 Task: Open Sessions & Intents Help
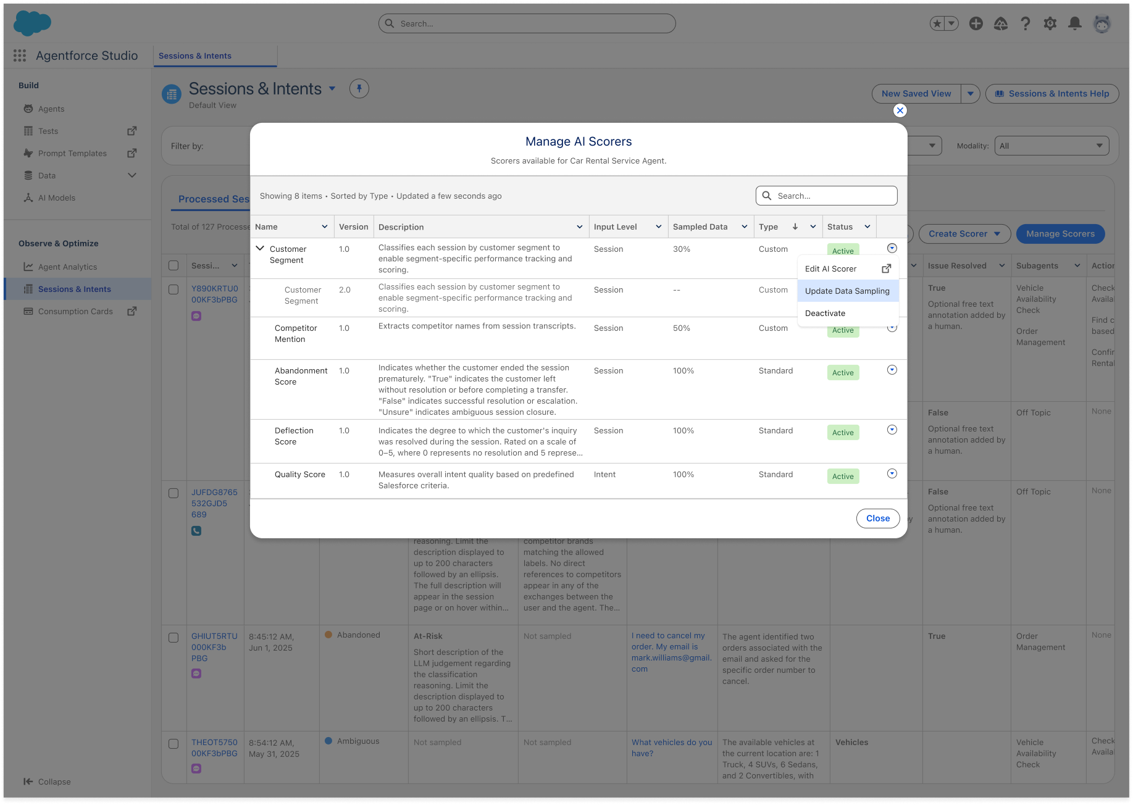point(1052,94)
